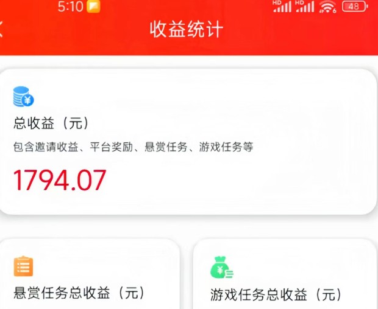Tap the 5:10 clock in status bar
The height and width of the screenshot is (309, 378).
70,7
